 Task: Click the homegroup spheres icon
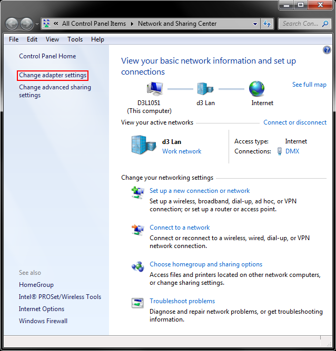coord(138,266)
